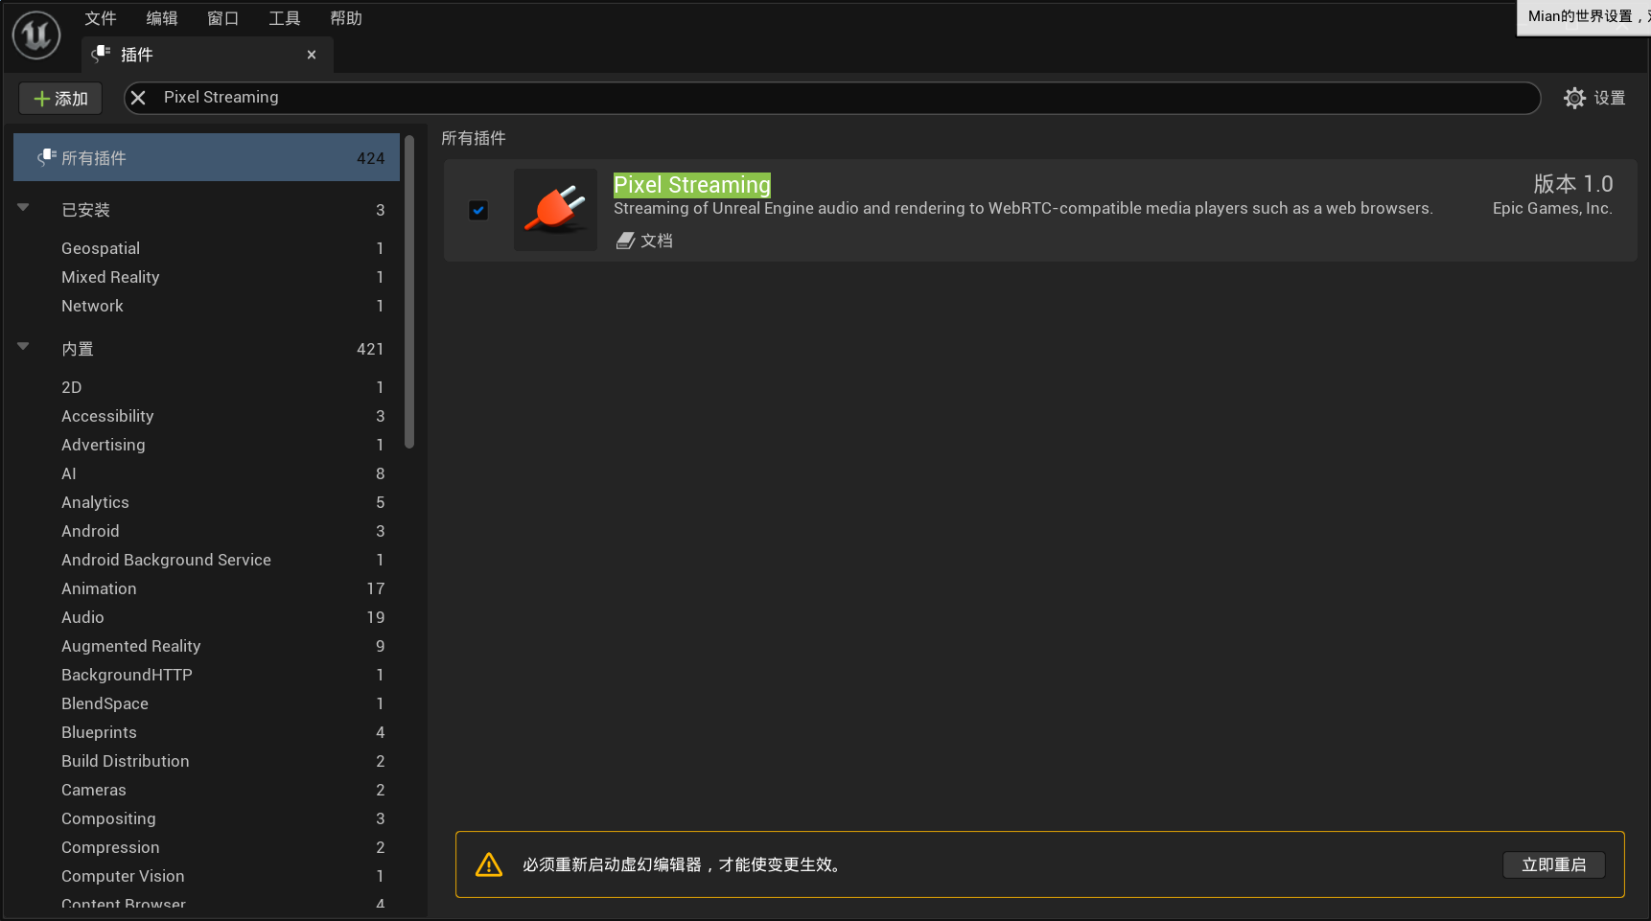Open the 帮助 menu

(346, 18)
